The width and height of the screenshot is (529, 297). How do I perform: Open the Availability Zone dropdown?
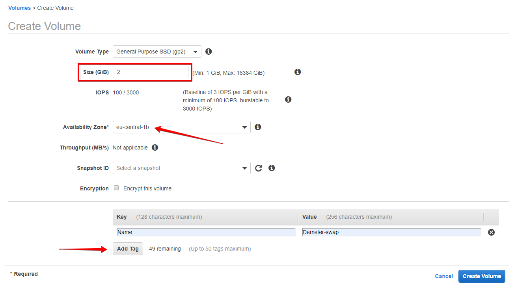(x=182, y=127)
